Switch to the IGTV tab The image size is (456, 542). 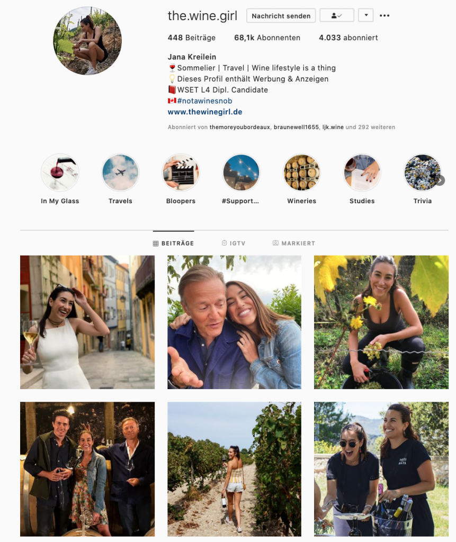pyautogui.click(x=234, y=243)
